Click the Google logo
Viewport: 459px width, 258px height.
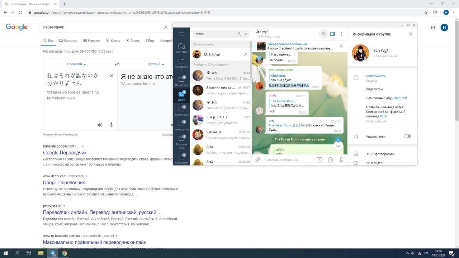coord(16,27)
